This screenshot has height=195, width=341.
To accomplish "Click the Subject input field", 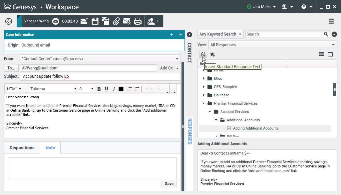I will 100,77.
